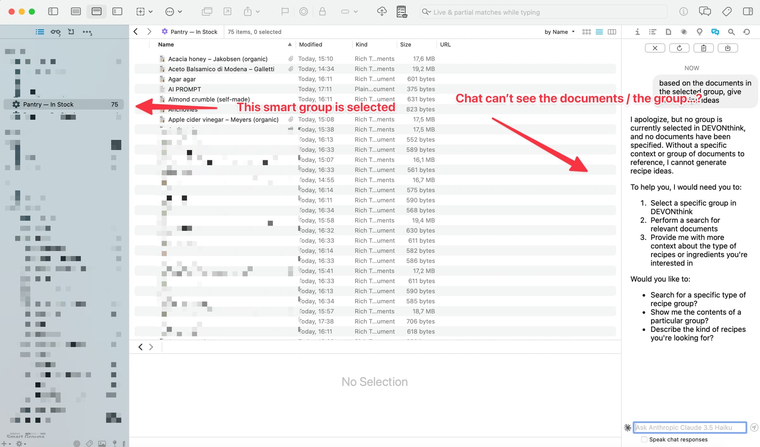Click the cloud sync toolbar icon
This screenshot has height=447, width=760.
[x=382, y=12]
